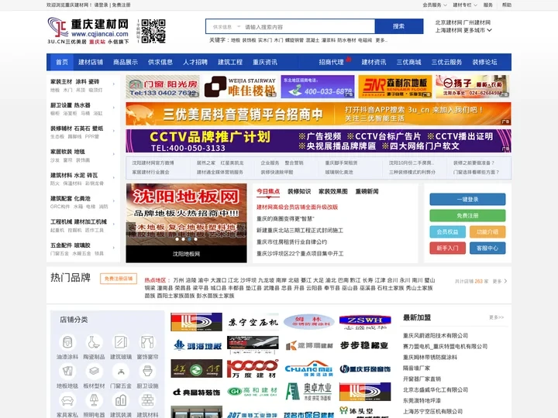
Task: Expand the 装修辅材 石英石 壁纸 category arrow
Action: click(x=114, y=131)
